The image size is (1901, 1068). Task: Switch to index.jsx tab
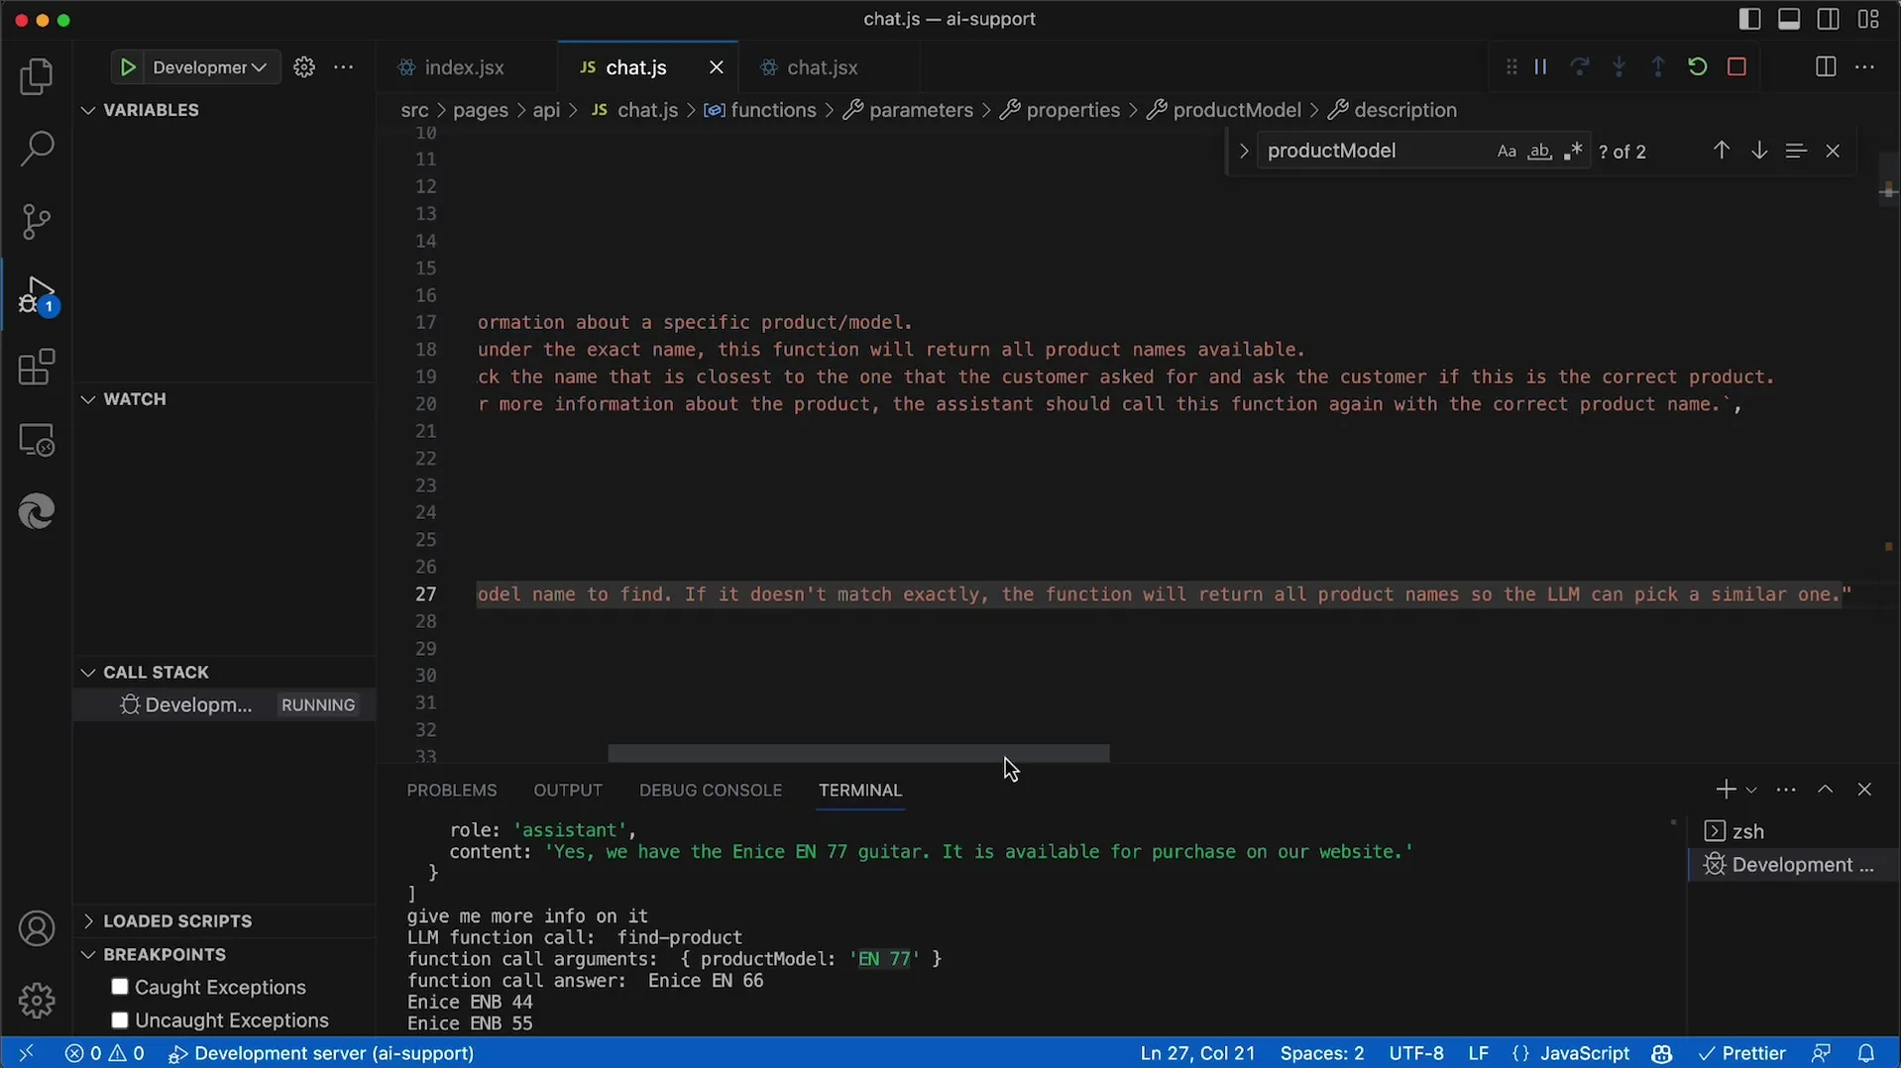pyautogui.click(x=465, y=67)
